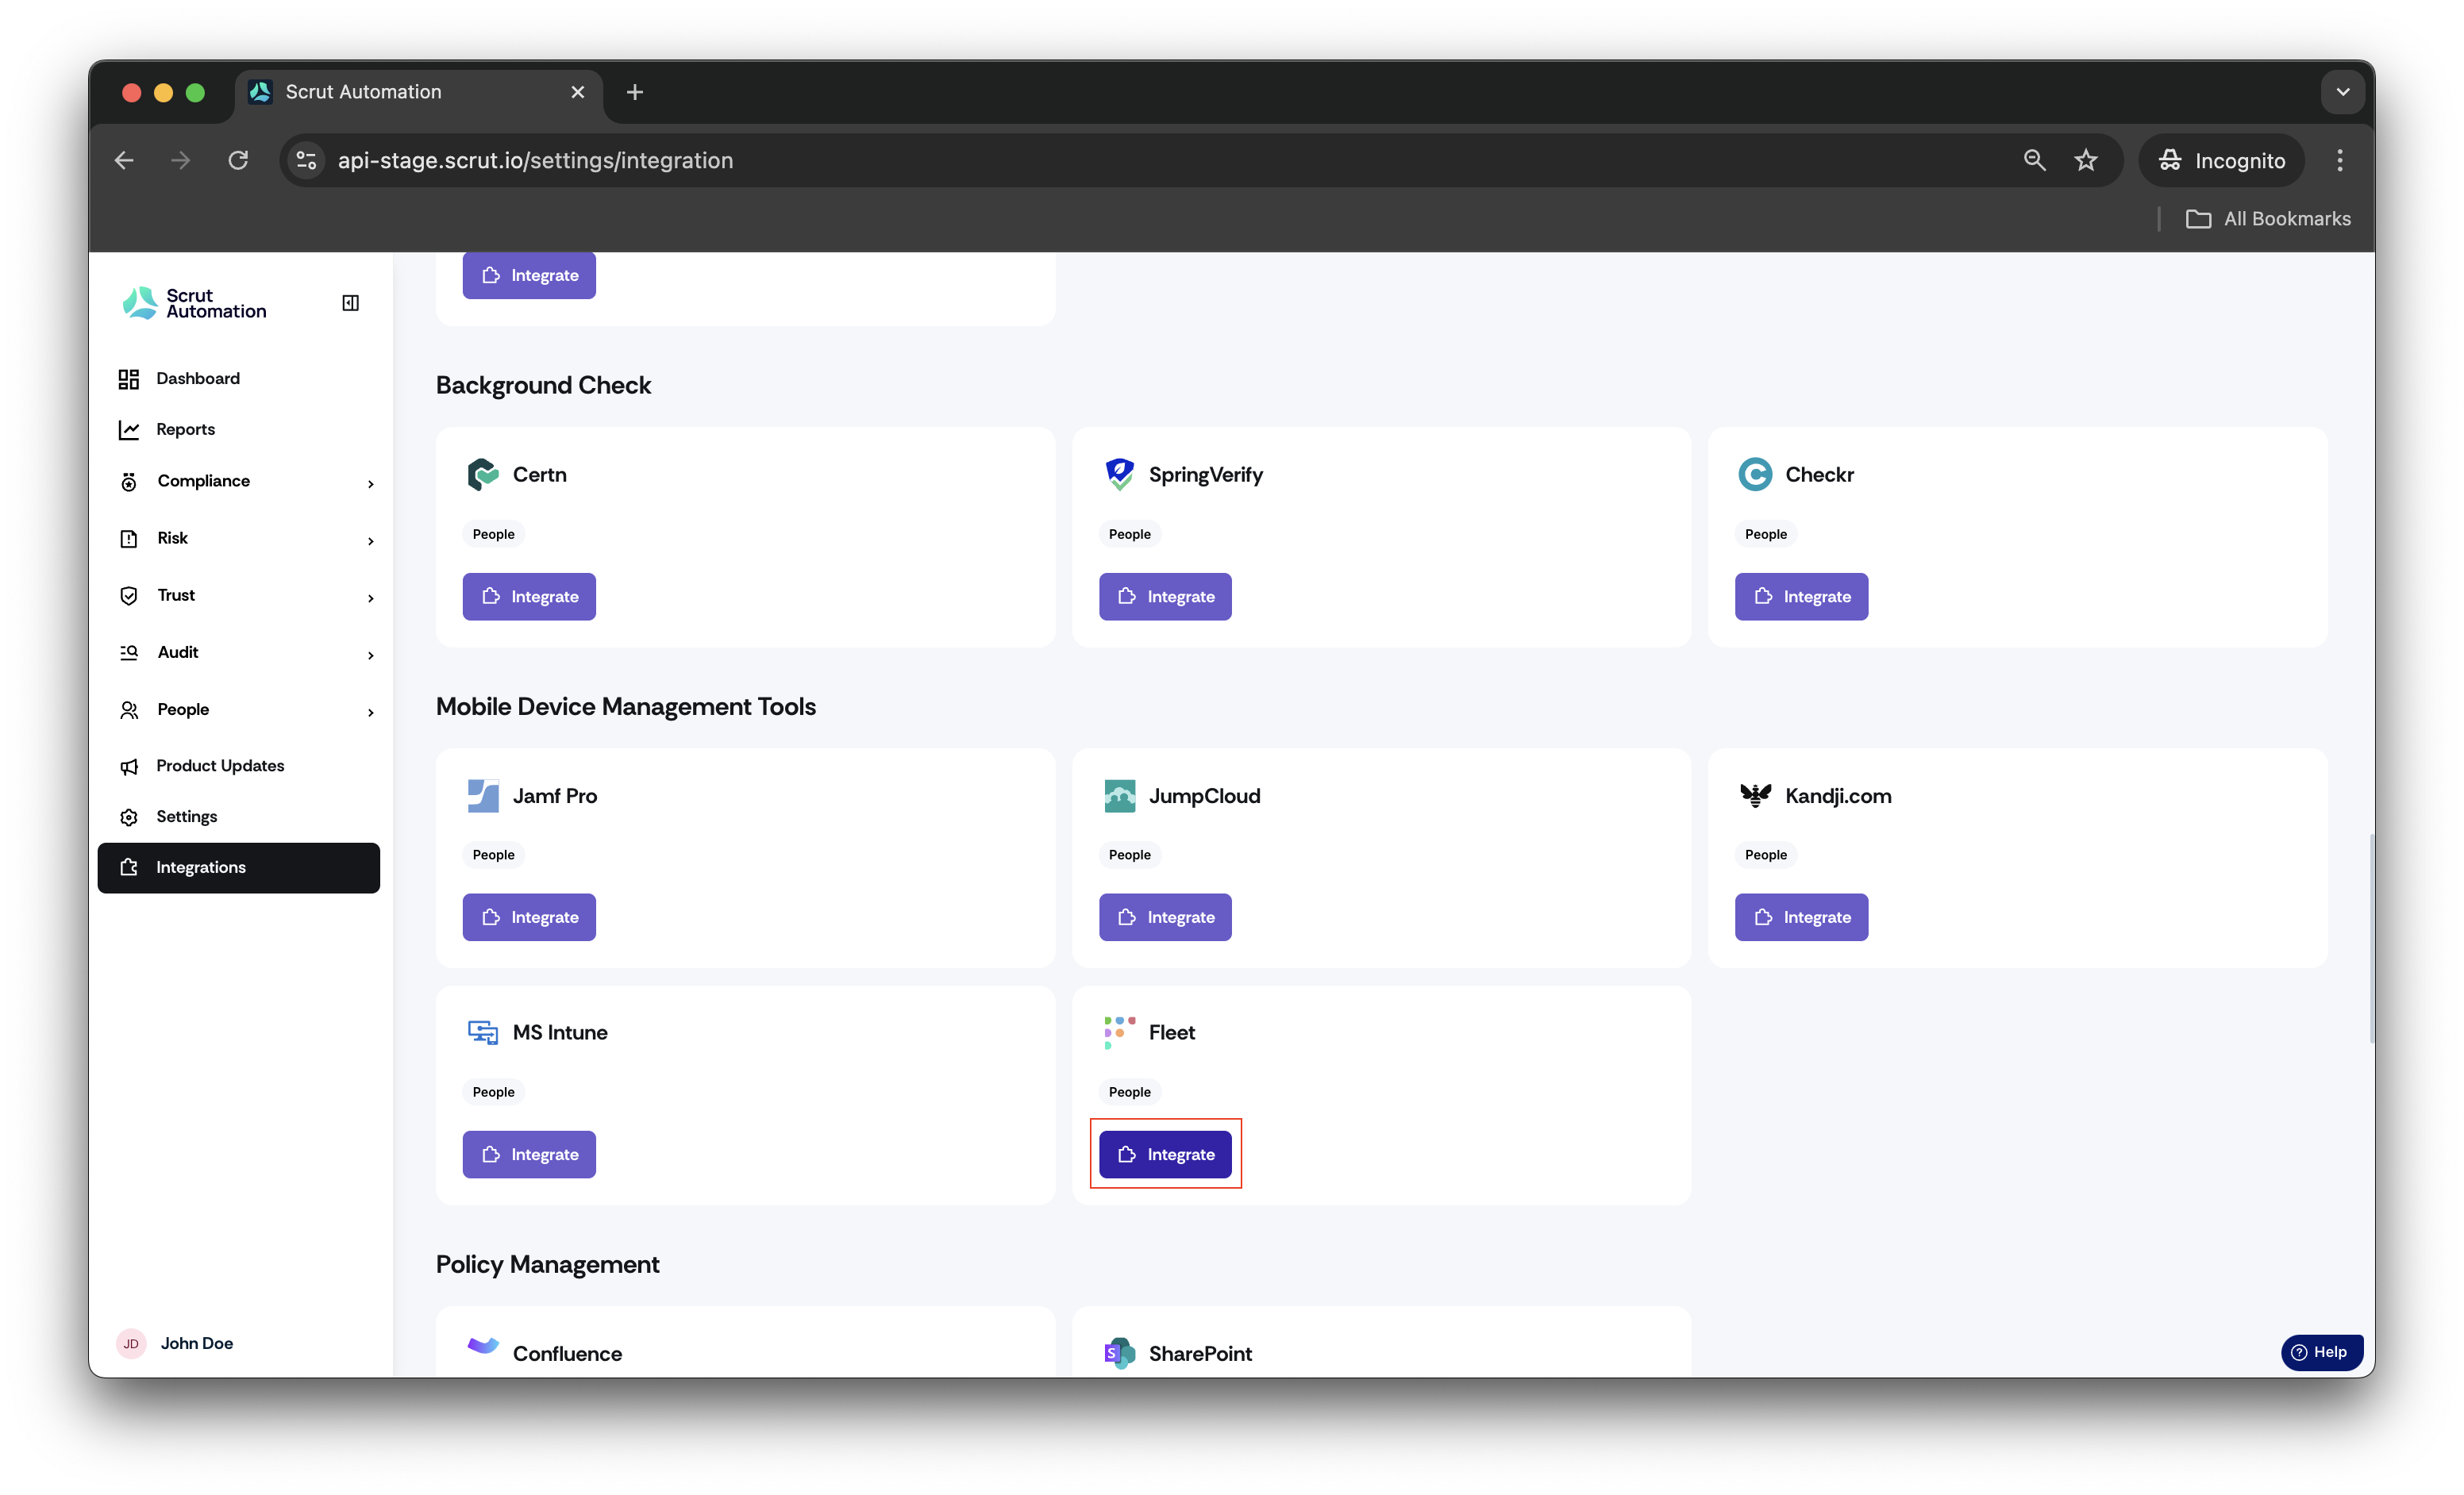Click the Fleet logo icon
The image size is (2464, 1495).
click(x=1119, y=1032)
